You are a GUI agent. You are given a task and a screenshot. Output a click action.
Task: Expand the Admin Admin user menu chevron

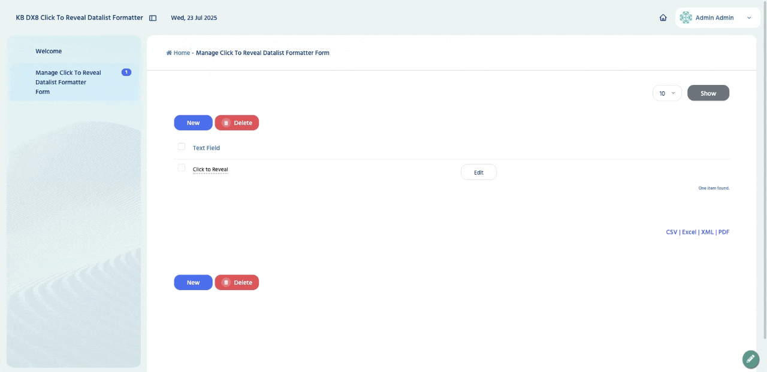tap(749, 18)
